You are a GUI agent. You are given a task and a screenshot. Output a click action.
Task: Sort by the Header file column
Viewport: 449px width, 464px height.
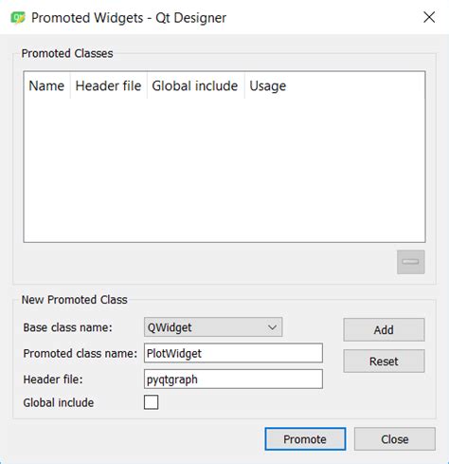pyautogui.click(x=108, y=85)
